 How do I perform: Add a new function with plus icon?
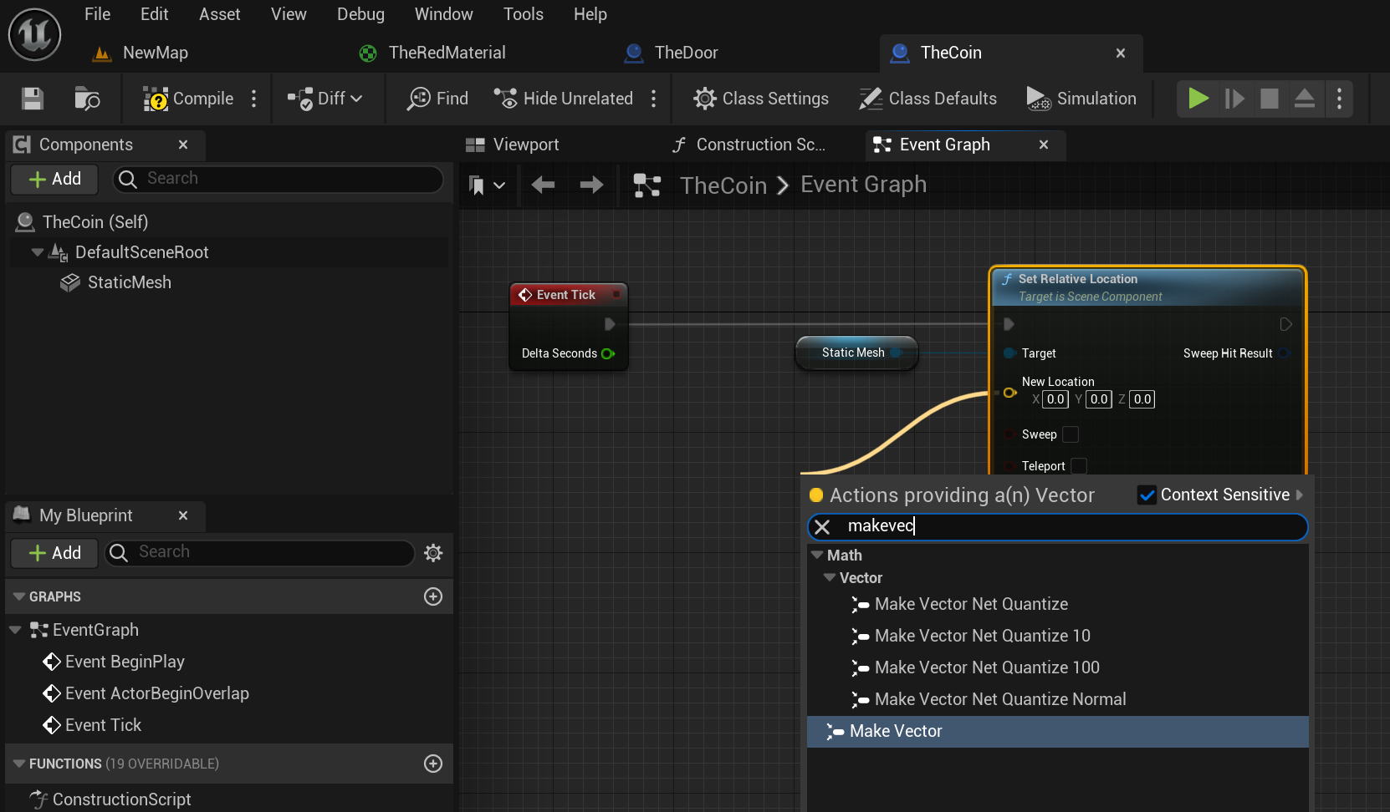click(433, 764)
